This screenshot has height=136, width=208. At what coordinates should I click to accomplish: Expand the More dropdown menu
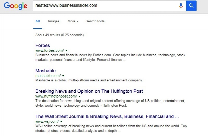(73, 21)
